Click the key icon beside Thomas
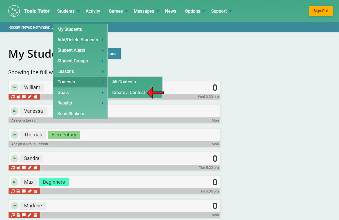 (x=15, y=135)
